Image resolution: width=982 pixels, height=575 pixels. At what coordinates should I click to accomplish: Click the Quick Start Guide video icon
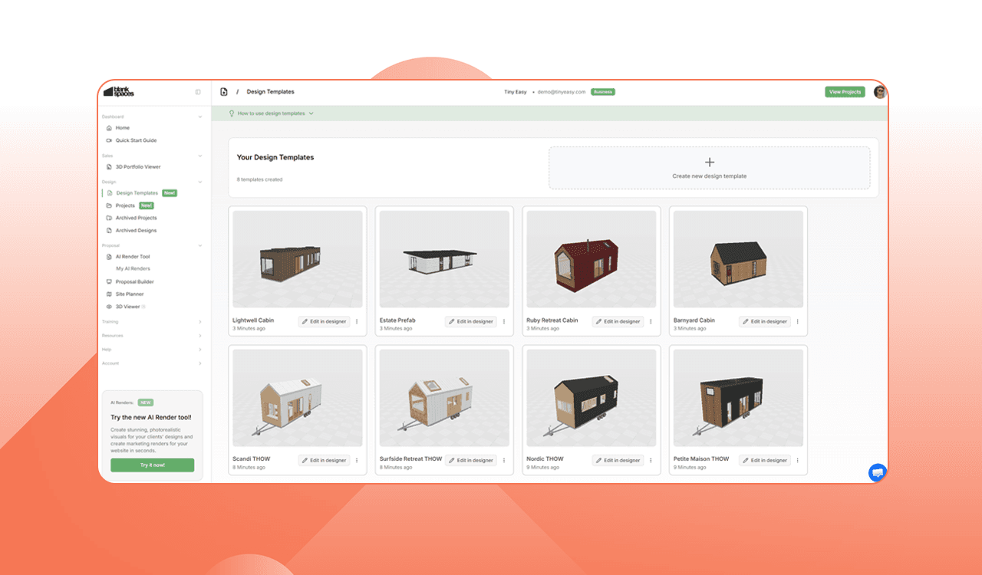pos(109,140)
